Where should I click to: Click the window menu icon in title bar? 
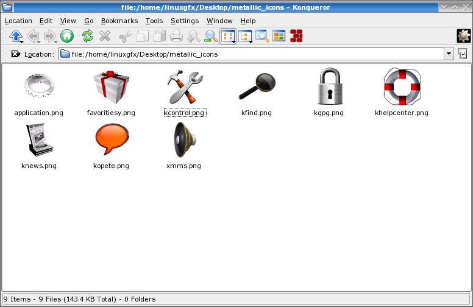pos(7,7)
